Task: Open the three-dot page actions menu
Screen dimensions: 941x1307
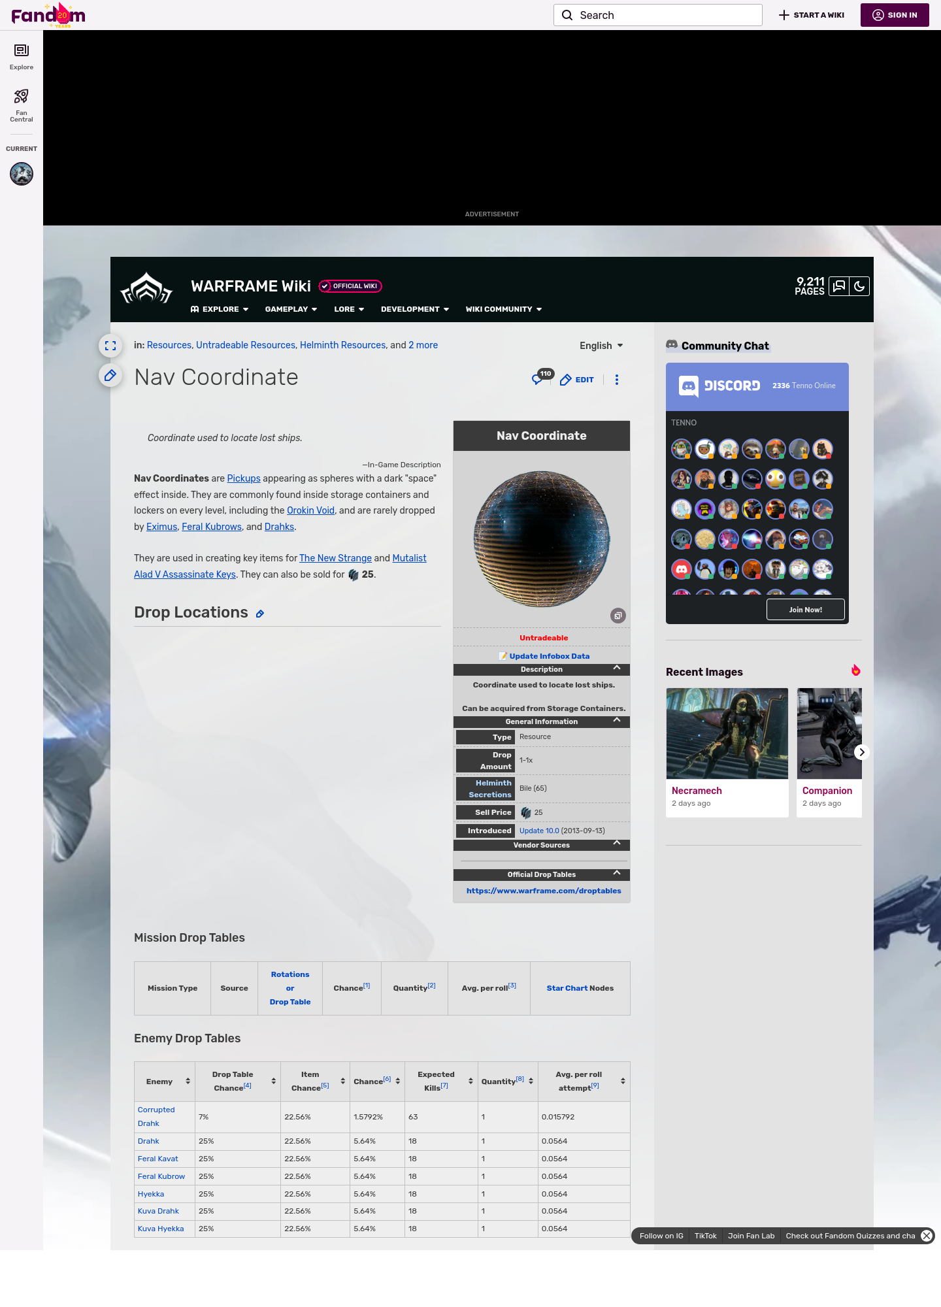Action: click(617, 380)
